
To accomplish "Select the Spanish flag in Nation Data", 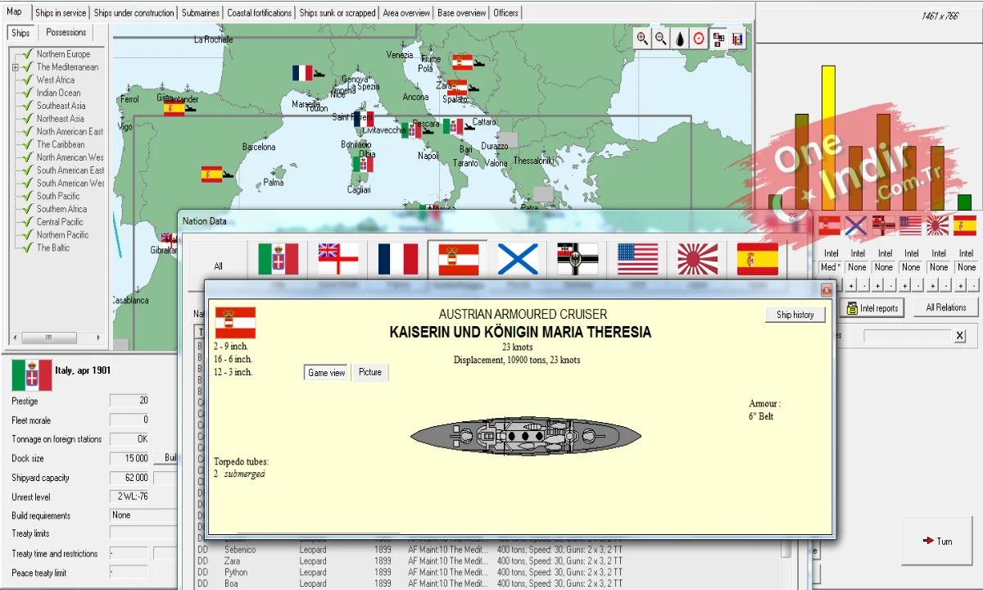I will [x=757, y=259].
